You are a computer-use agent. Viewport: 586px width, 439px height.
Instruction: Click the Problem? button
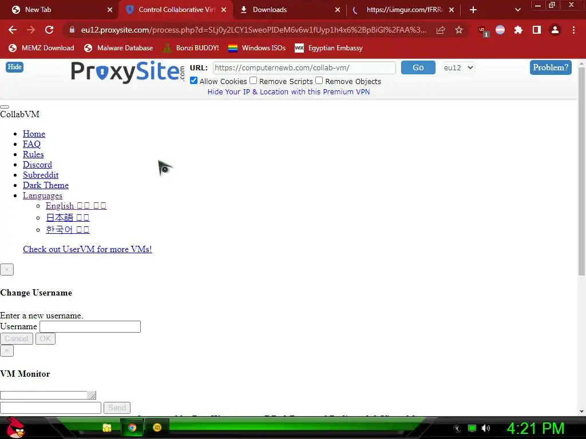coord(551,67)
